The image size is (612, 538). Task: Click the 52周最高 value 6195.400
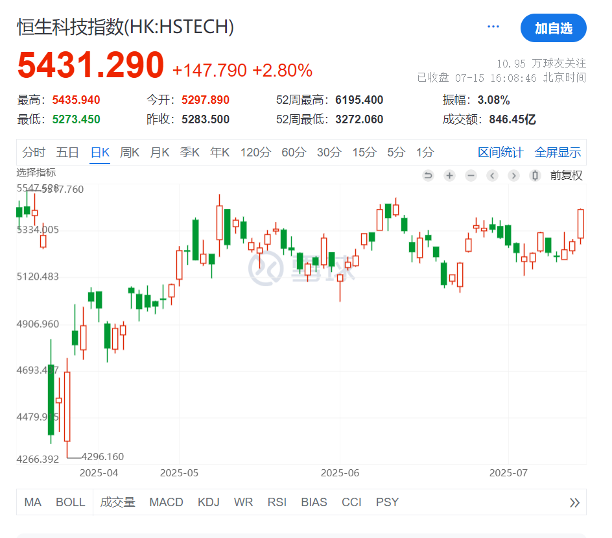359,100
